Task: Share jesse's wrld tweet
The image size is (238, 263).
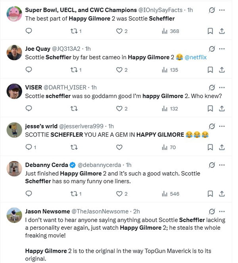Action: coord(222,147)
